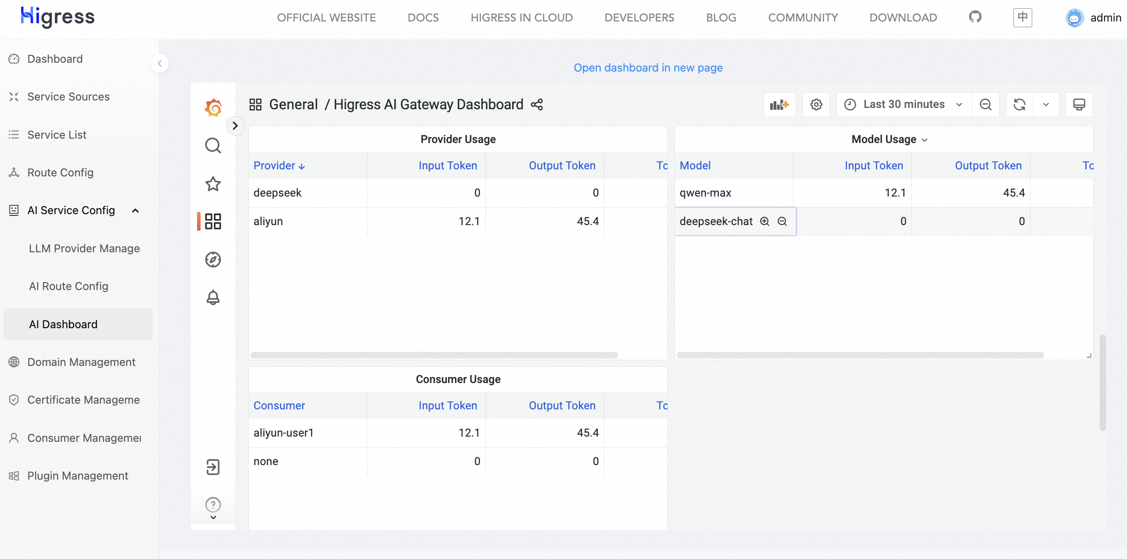Click the Add panel icon

779,104
